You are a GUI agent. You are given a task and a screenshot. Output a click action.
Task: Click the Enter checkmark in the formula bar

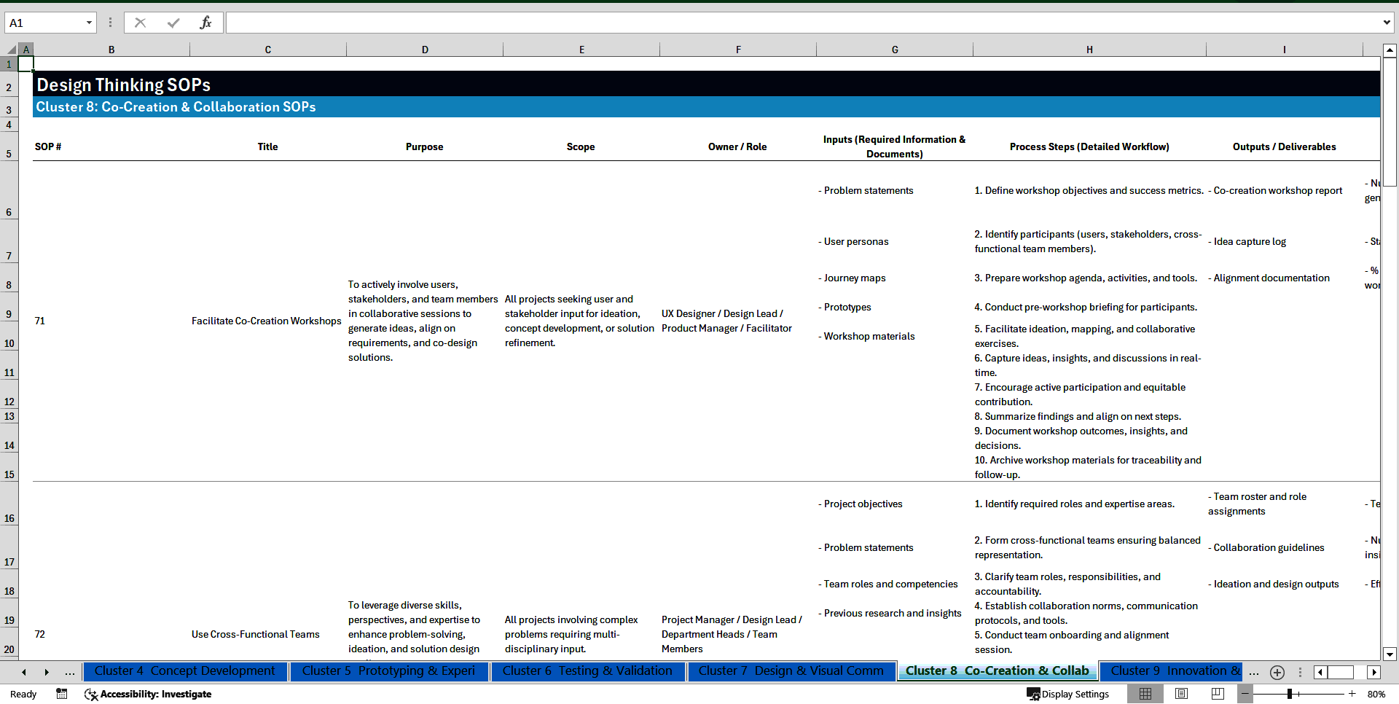pos(173,23)
